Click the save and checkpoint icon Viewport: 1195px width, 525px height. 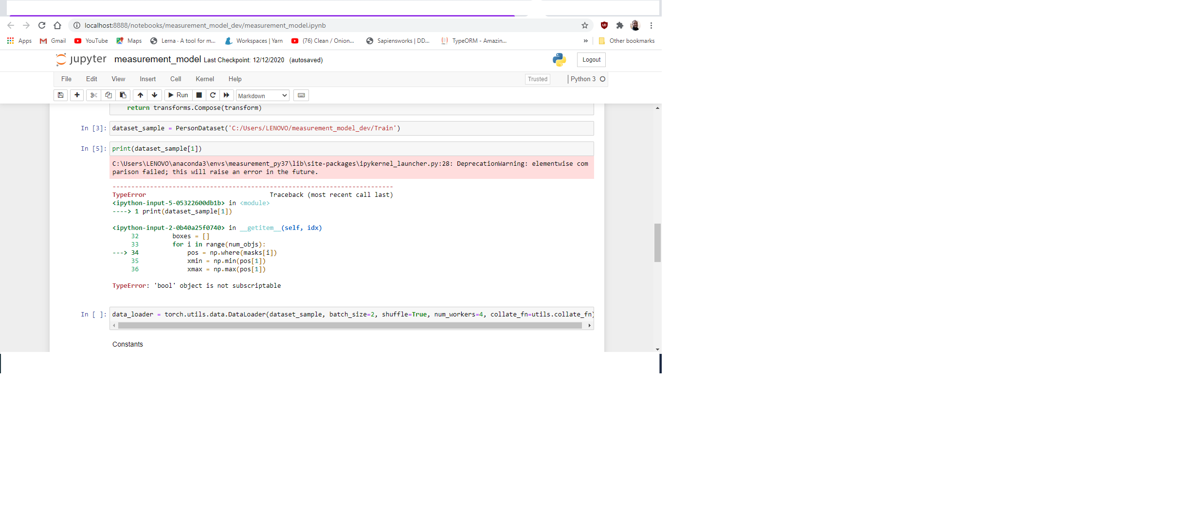point(60,95)
